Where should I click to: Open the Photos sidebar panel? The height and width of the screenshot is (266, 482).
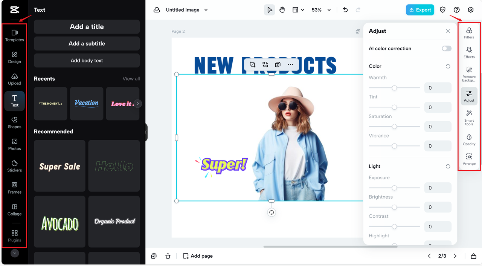click(15, 144)
